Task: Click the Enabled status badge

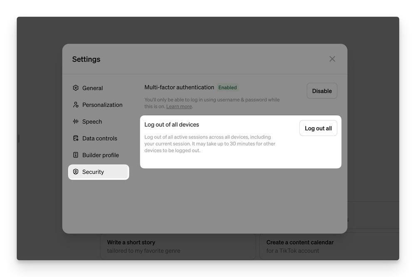Action: pyautogui.click(x=228, y=88)
